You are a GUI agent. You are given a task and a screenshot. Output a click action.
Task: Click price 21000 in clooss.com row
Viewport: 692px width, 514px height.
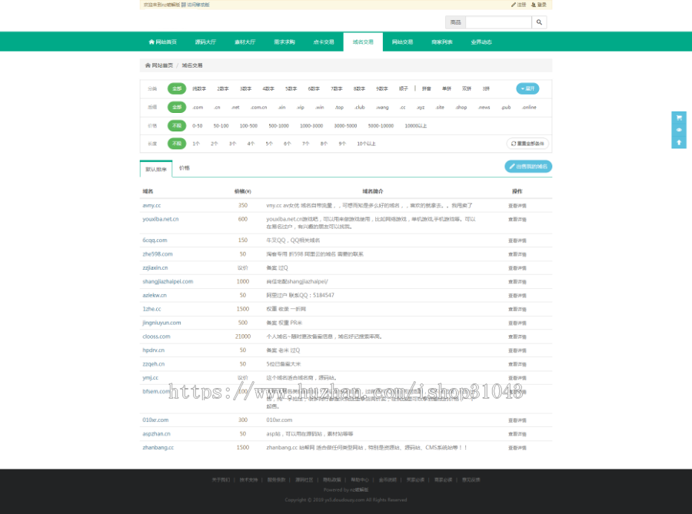pos(243,337)
